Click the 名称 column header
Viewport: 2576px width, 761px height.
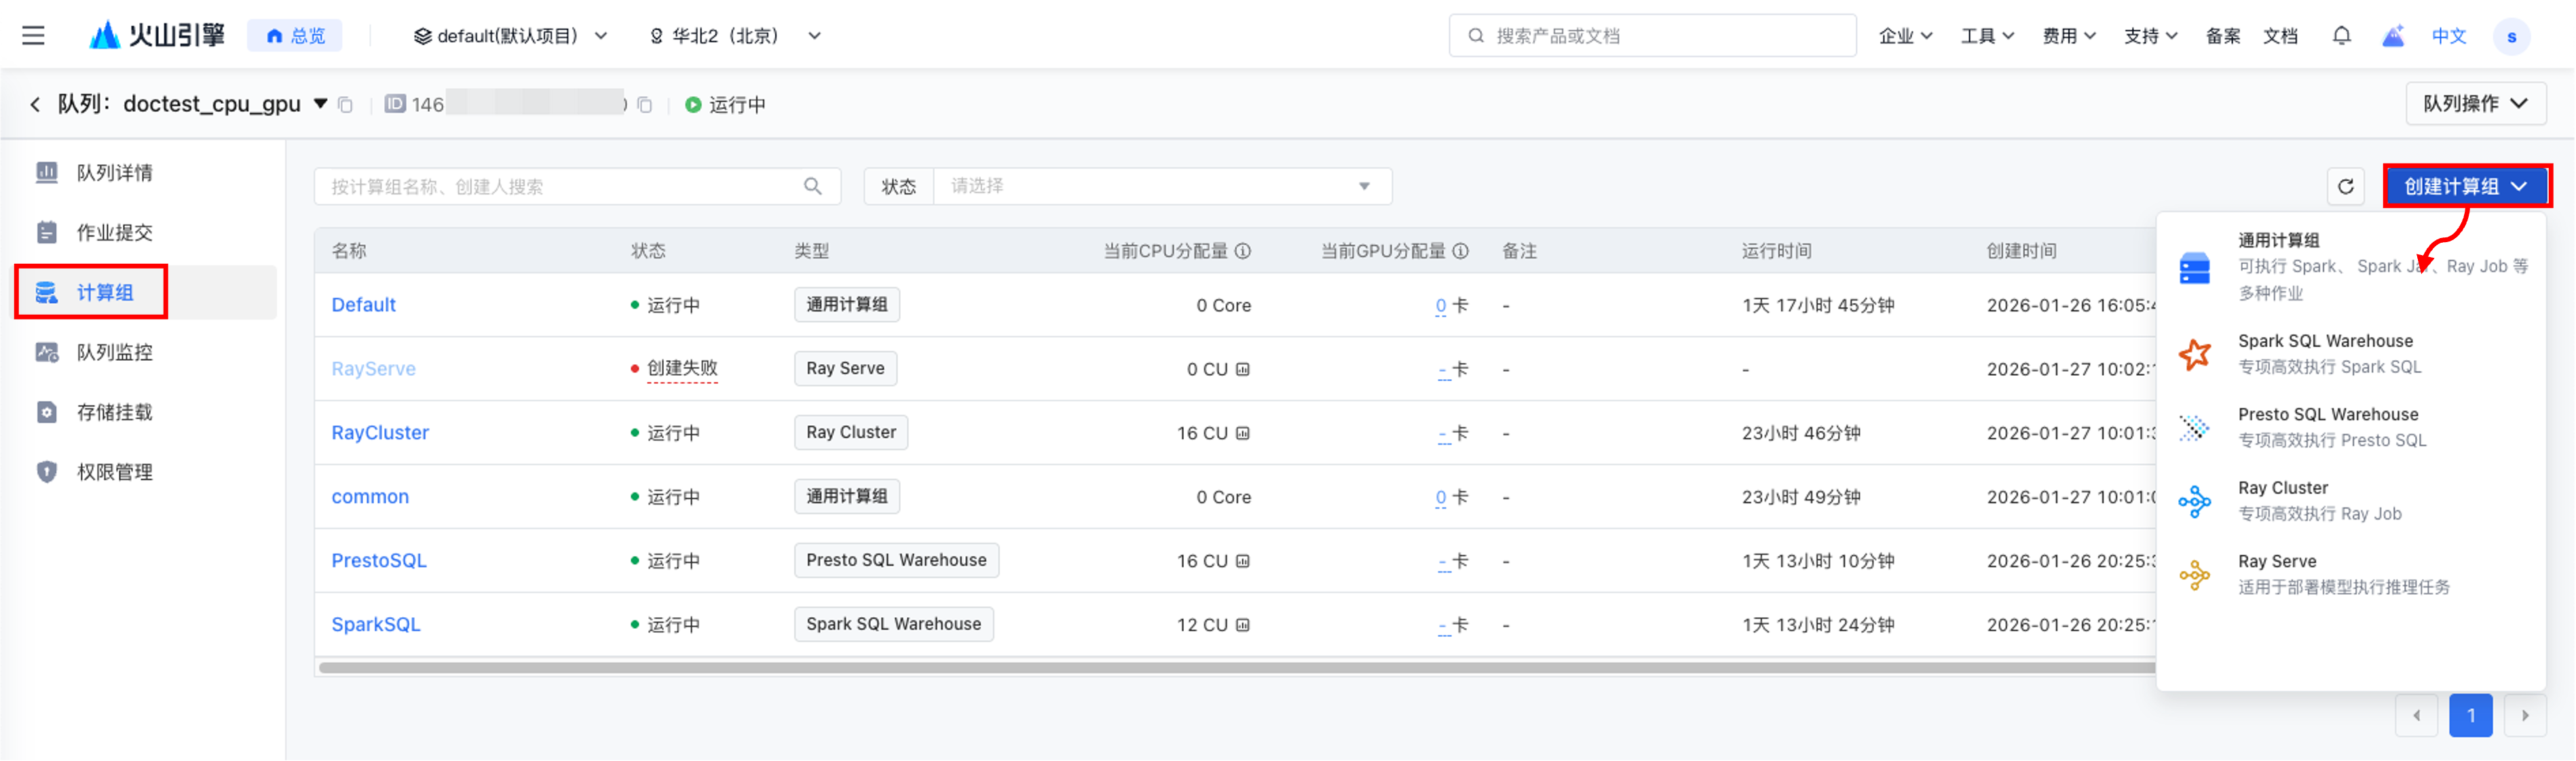pyautogui.click(x=349, y=252)
